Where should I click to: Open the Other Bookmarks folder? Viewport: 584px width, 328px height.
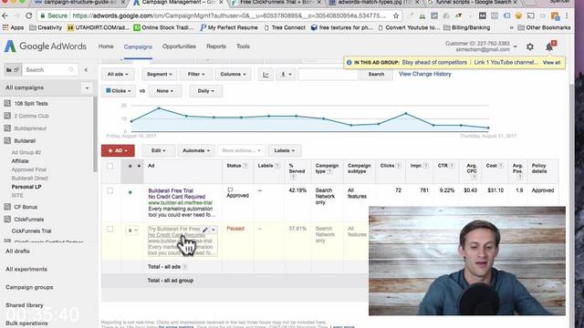[544, 27]
